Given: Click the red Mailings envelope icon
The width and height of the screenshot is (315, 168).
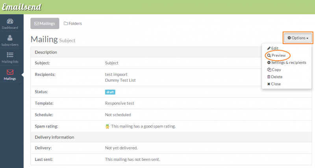Looking at the screenshot, I should point(10,72).
